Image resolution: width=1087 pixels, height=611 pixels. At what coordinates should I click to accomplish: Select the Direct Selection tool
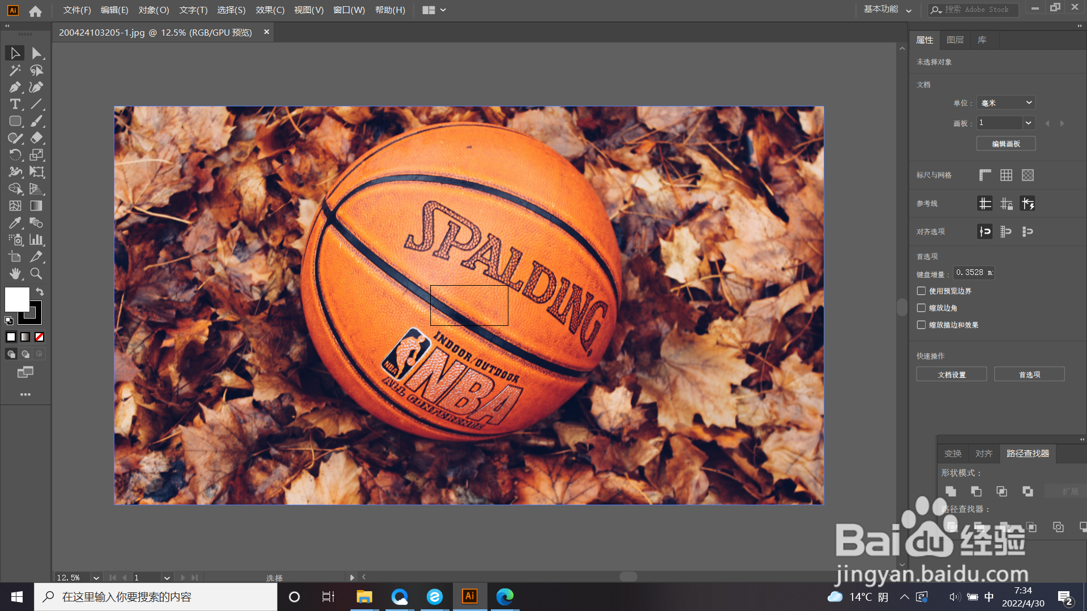37,53
